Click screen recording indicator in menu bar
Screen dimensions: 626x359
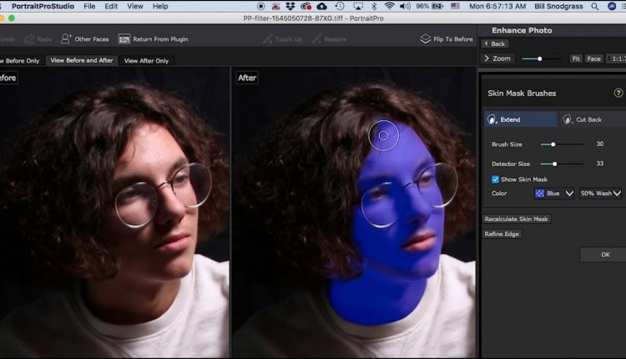(260, 7)
